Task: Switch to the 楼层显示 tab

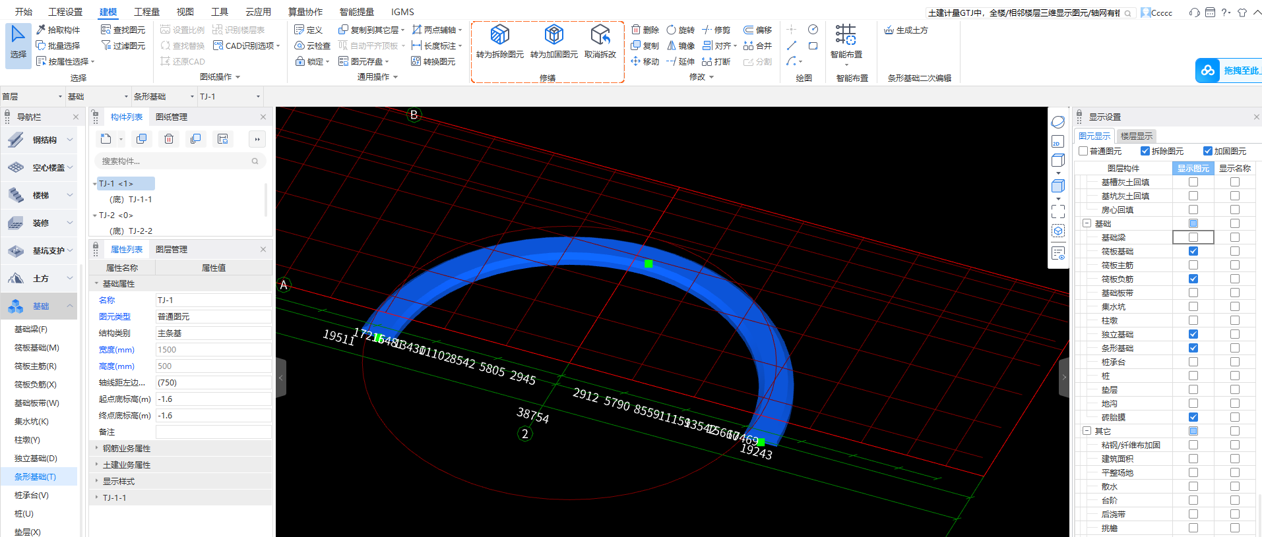Action: [1136, 136]
